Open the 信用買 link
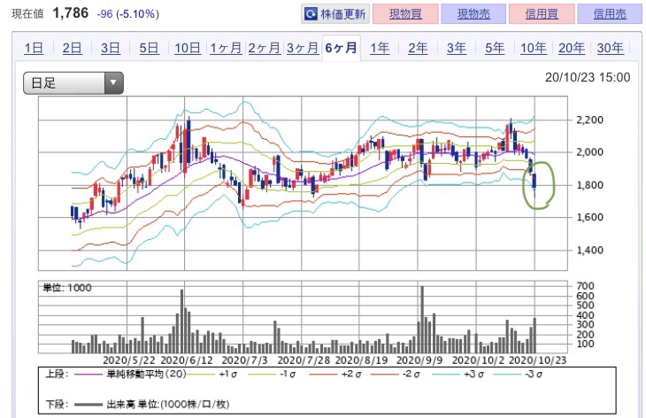Screen dimensions: 646x418 [x=542, y=14]
